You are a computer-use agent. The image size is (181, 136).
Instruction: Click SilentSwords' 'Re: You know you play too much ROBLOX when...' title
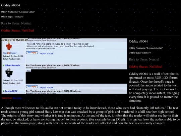pyautogui.click(x=54, y=65)
